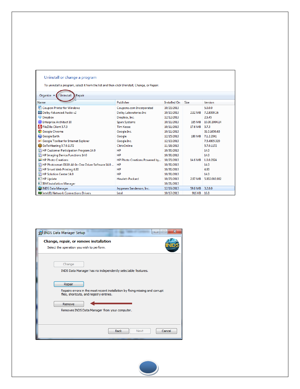Open the Organize dropdown menu
Image resolution: width=300 pixels, height=389 pixels.
(47, 95)
